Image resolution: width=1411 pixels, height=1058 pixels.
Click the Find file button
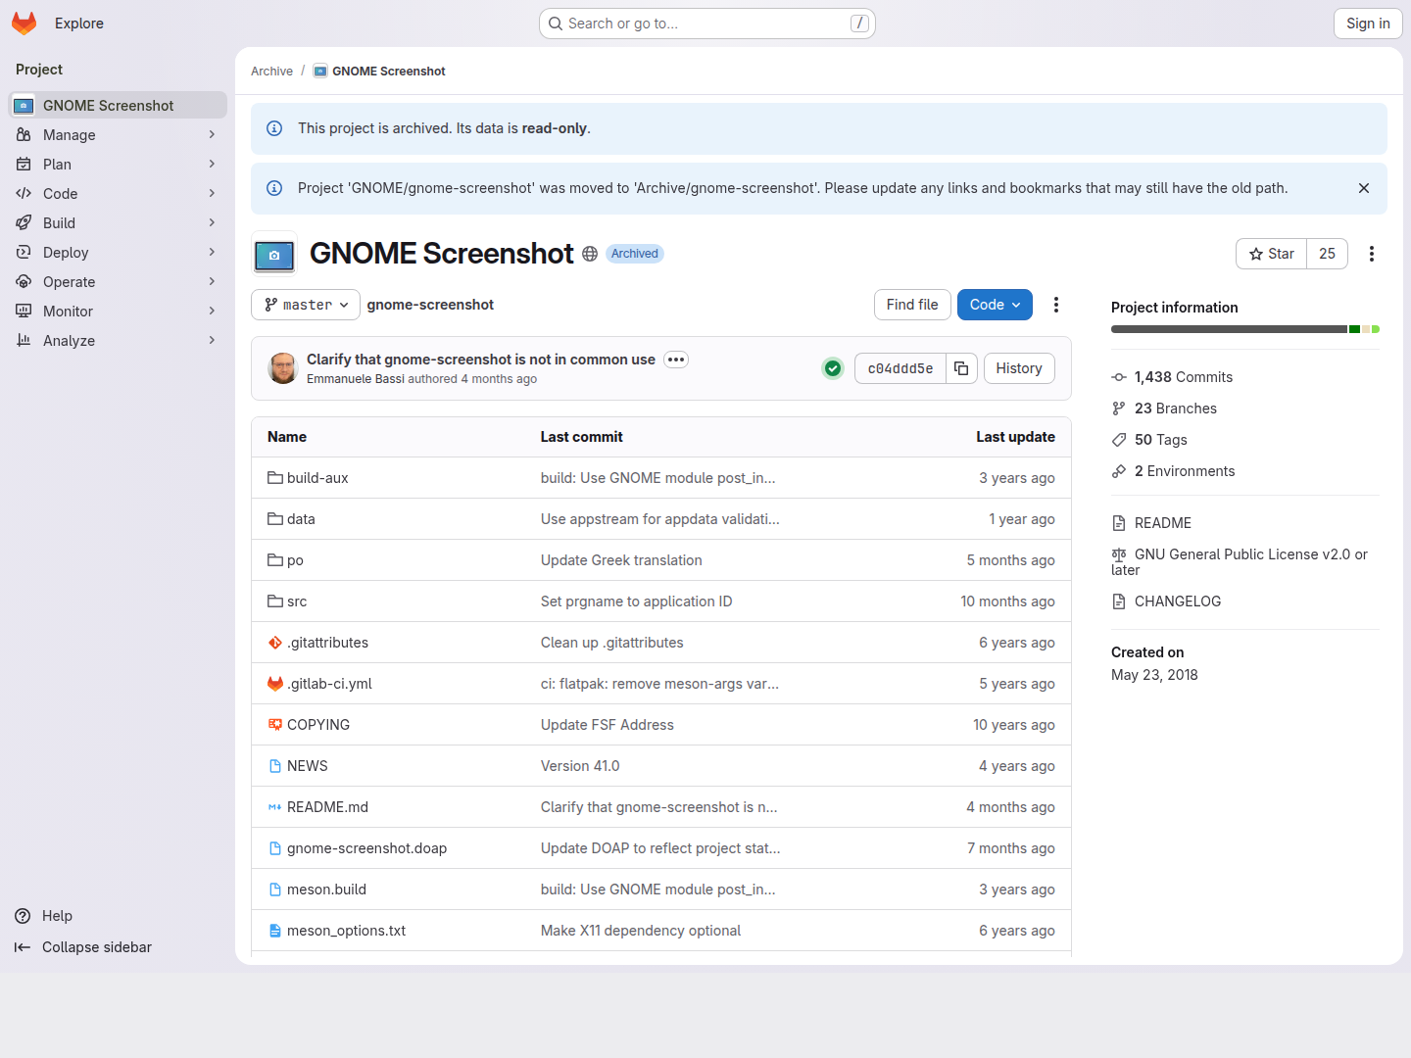click(912, 305)
